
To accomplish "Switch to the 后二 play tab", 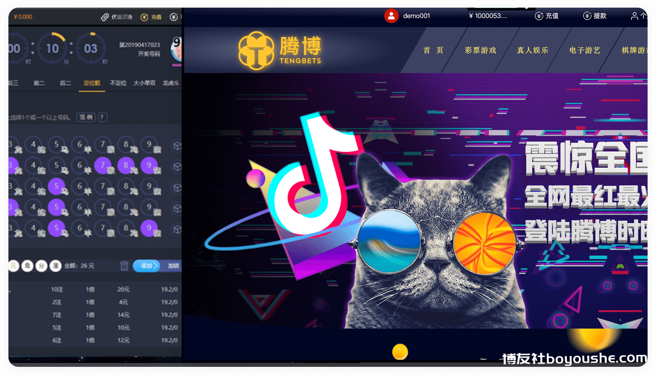I will 65,83.
